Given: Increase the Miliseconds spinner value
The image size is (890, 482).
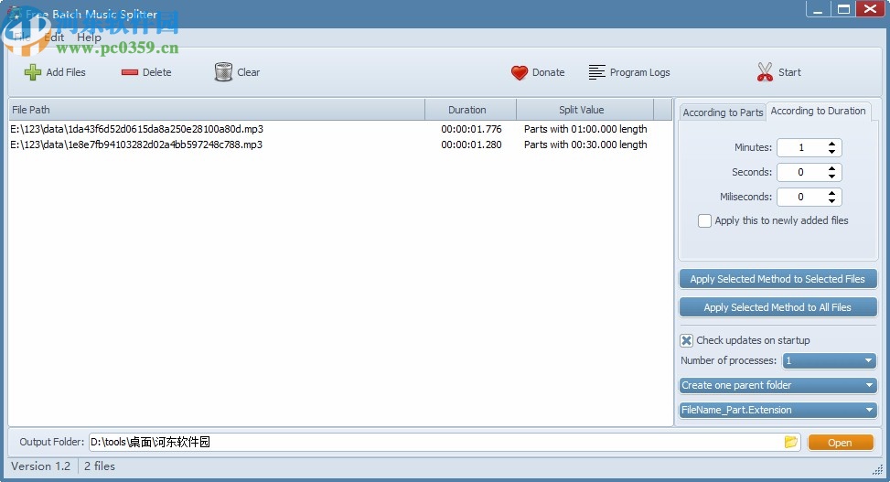Looking at the screenshot, I should (x=831, y=193).
